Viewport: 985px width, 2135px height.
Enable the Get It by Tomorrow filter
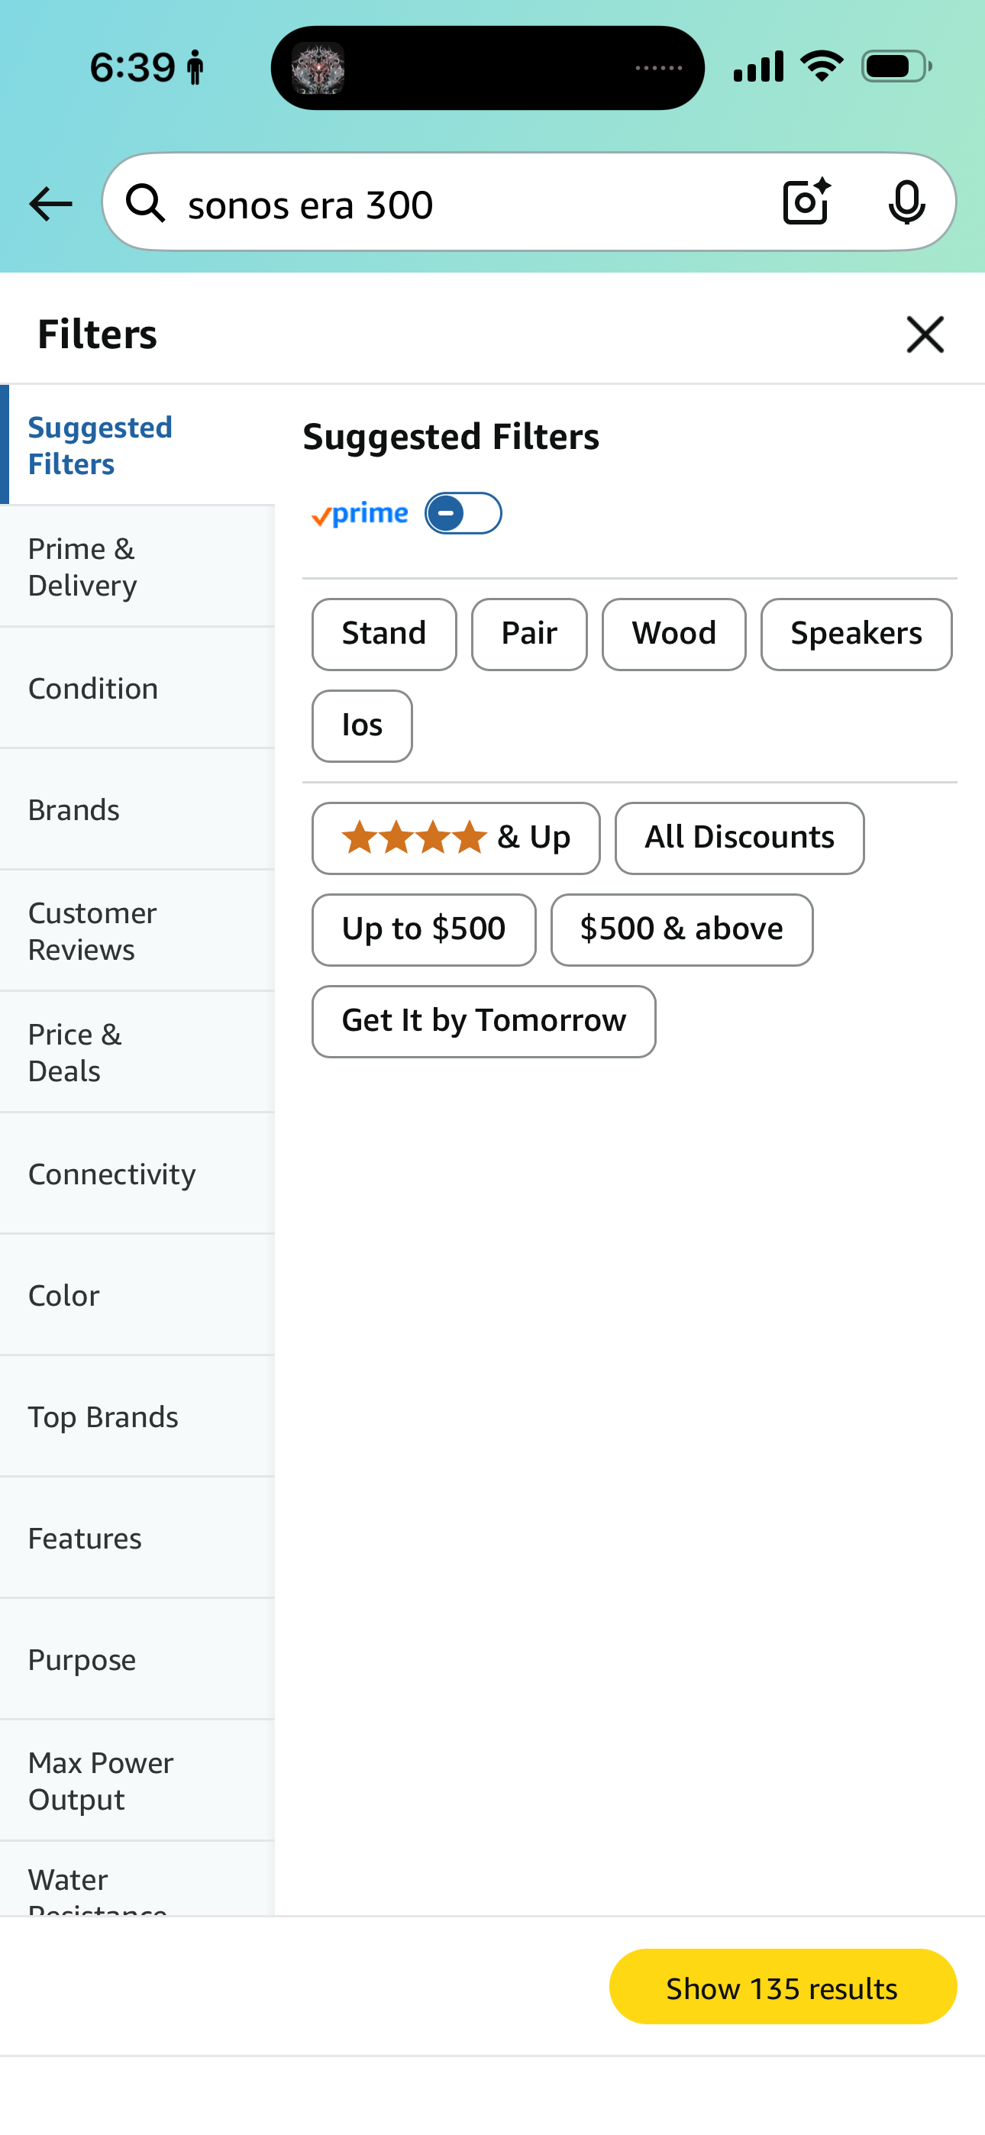(x=483, y=1021)
